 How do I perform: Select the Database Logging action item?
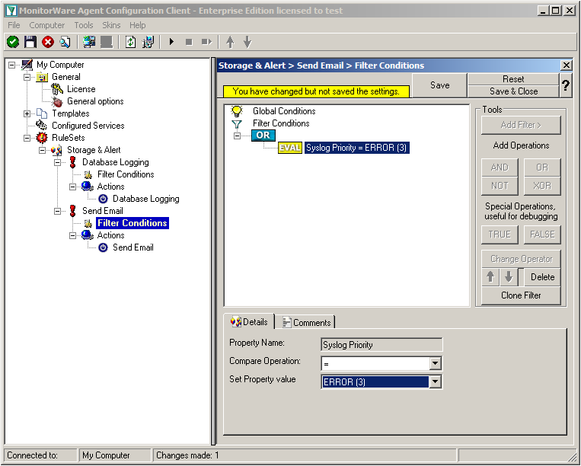(146, 199)
